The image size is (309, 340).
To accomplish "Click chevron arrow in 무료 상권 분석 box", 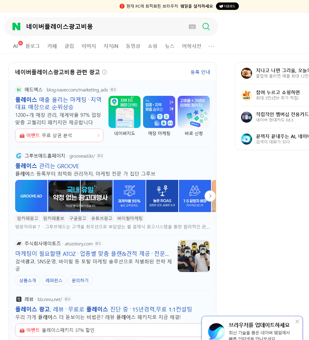I will coord(98,135).
